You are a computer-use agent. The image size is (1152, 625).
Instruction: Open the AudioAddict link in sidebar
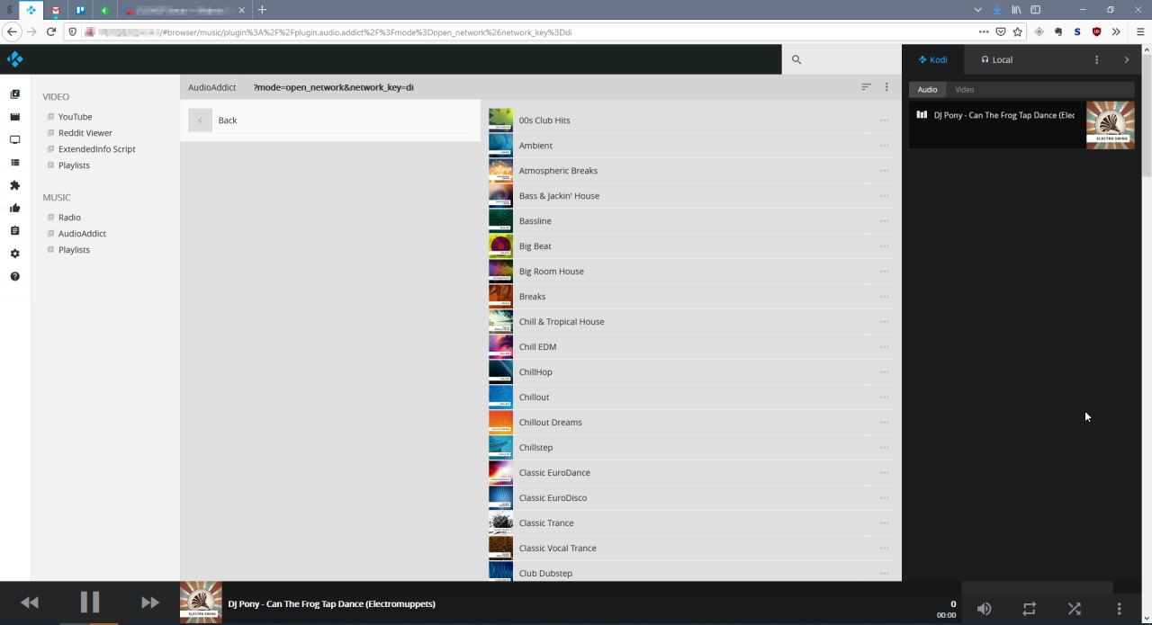click(82, 234)
